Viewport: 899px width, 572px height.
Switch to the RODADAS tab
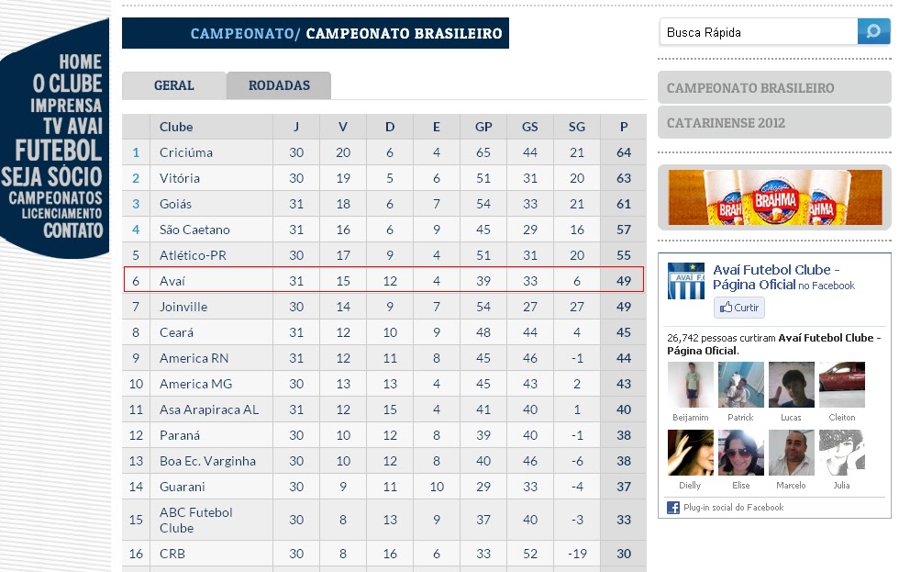(x=279, y=85)
